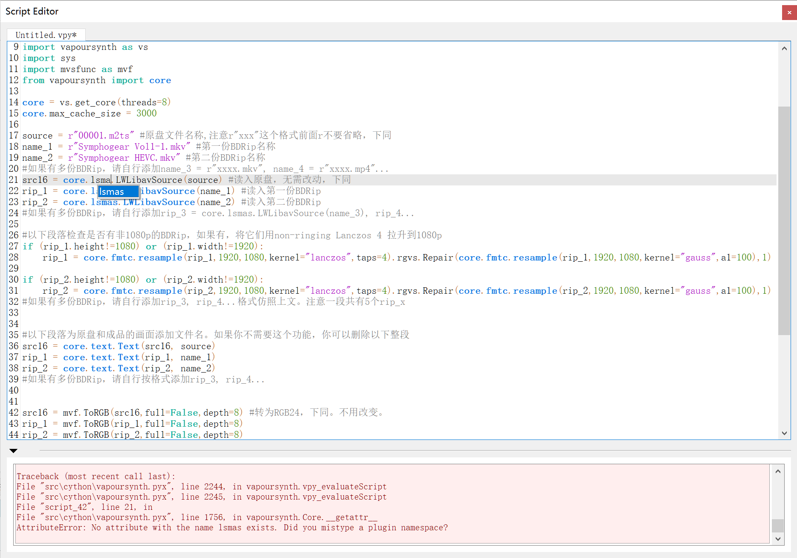Screen dimensions: 797x558
Task: Click the rip_2 LWLibavSource(name_2) line
Action: pos(128,202)
